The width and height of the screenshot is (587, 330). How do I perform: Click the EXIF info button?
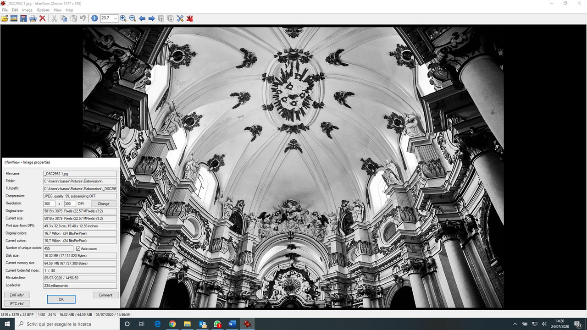tap(17, 295)
